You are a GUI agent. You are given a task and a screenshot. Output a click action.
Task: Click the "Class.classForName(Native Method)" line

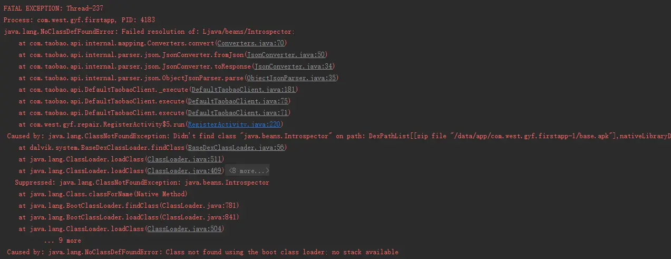(103, 194)
